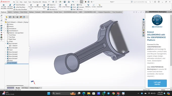Viewport: 172px width, 96px height.
Task: Click the Home icon in quick access toolbar
Action: (53, 2)
